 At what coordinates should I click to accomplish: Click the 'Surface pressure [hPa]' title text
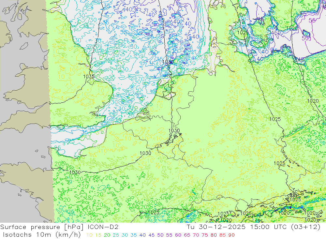(x=42, y=227)
